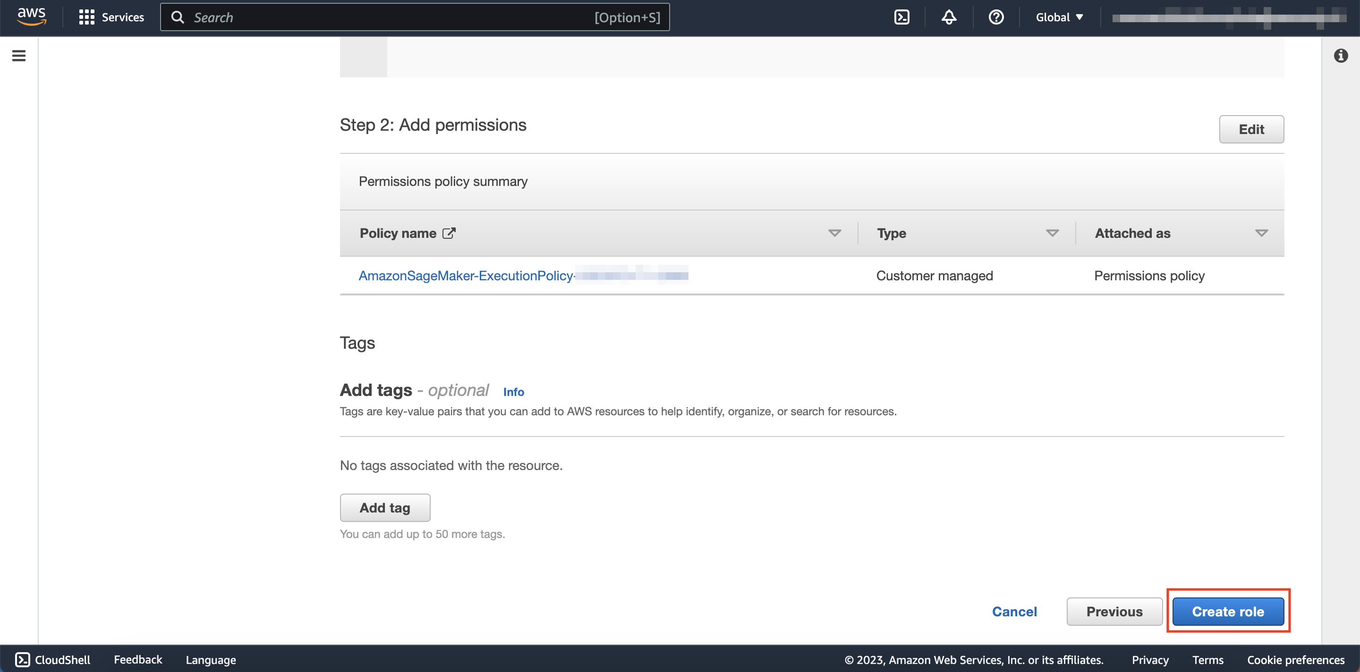Click in the AWS search field

click(391, 17)
